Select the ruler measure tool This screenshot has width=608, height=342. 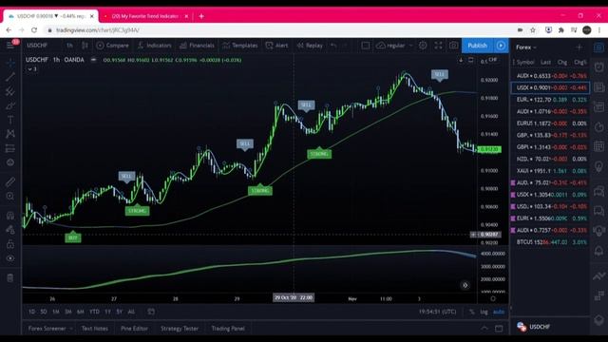pyautogui.click(x=10, y=181)
